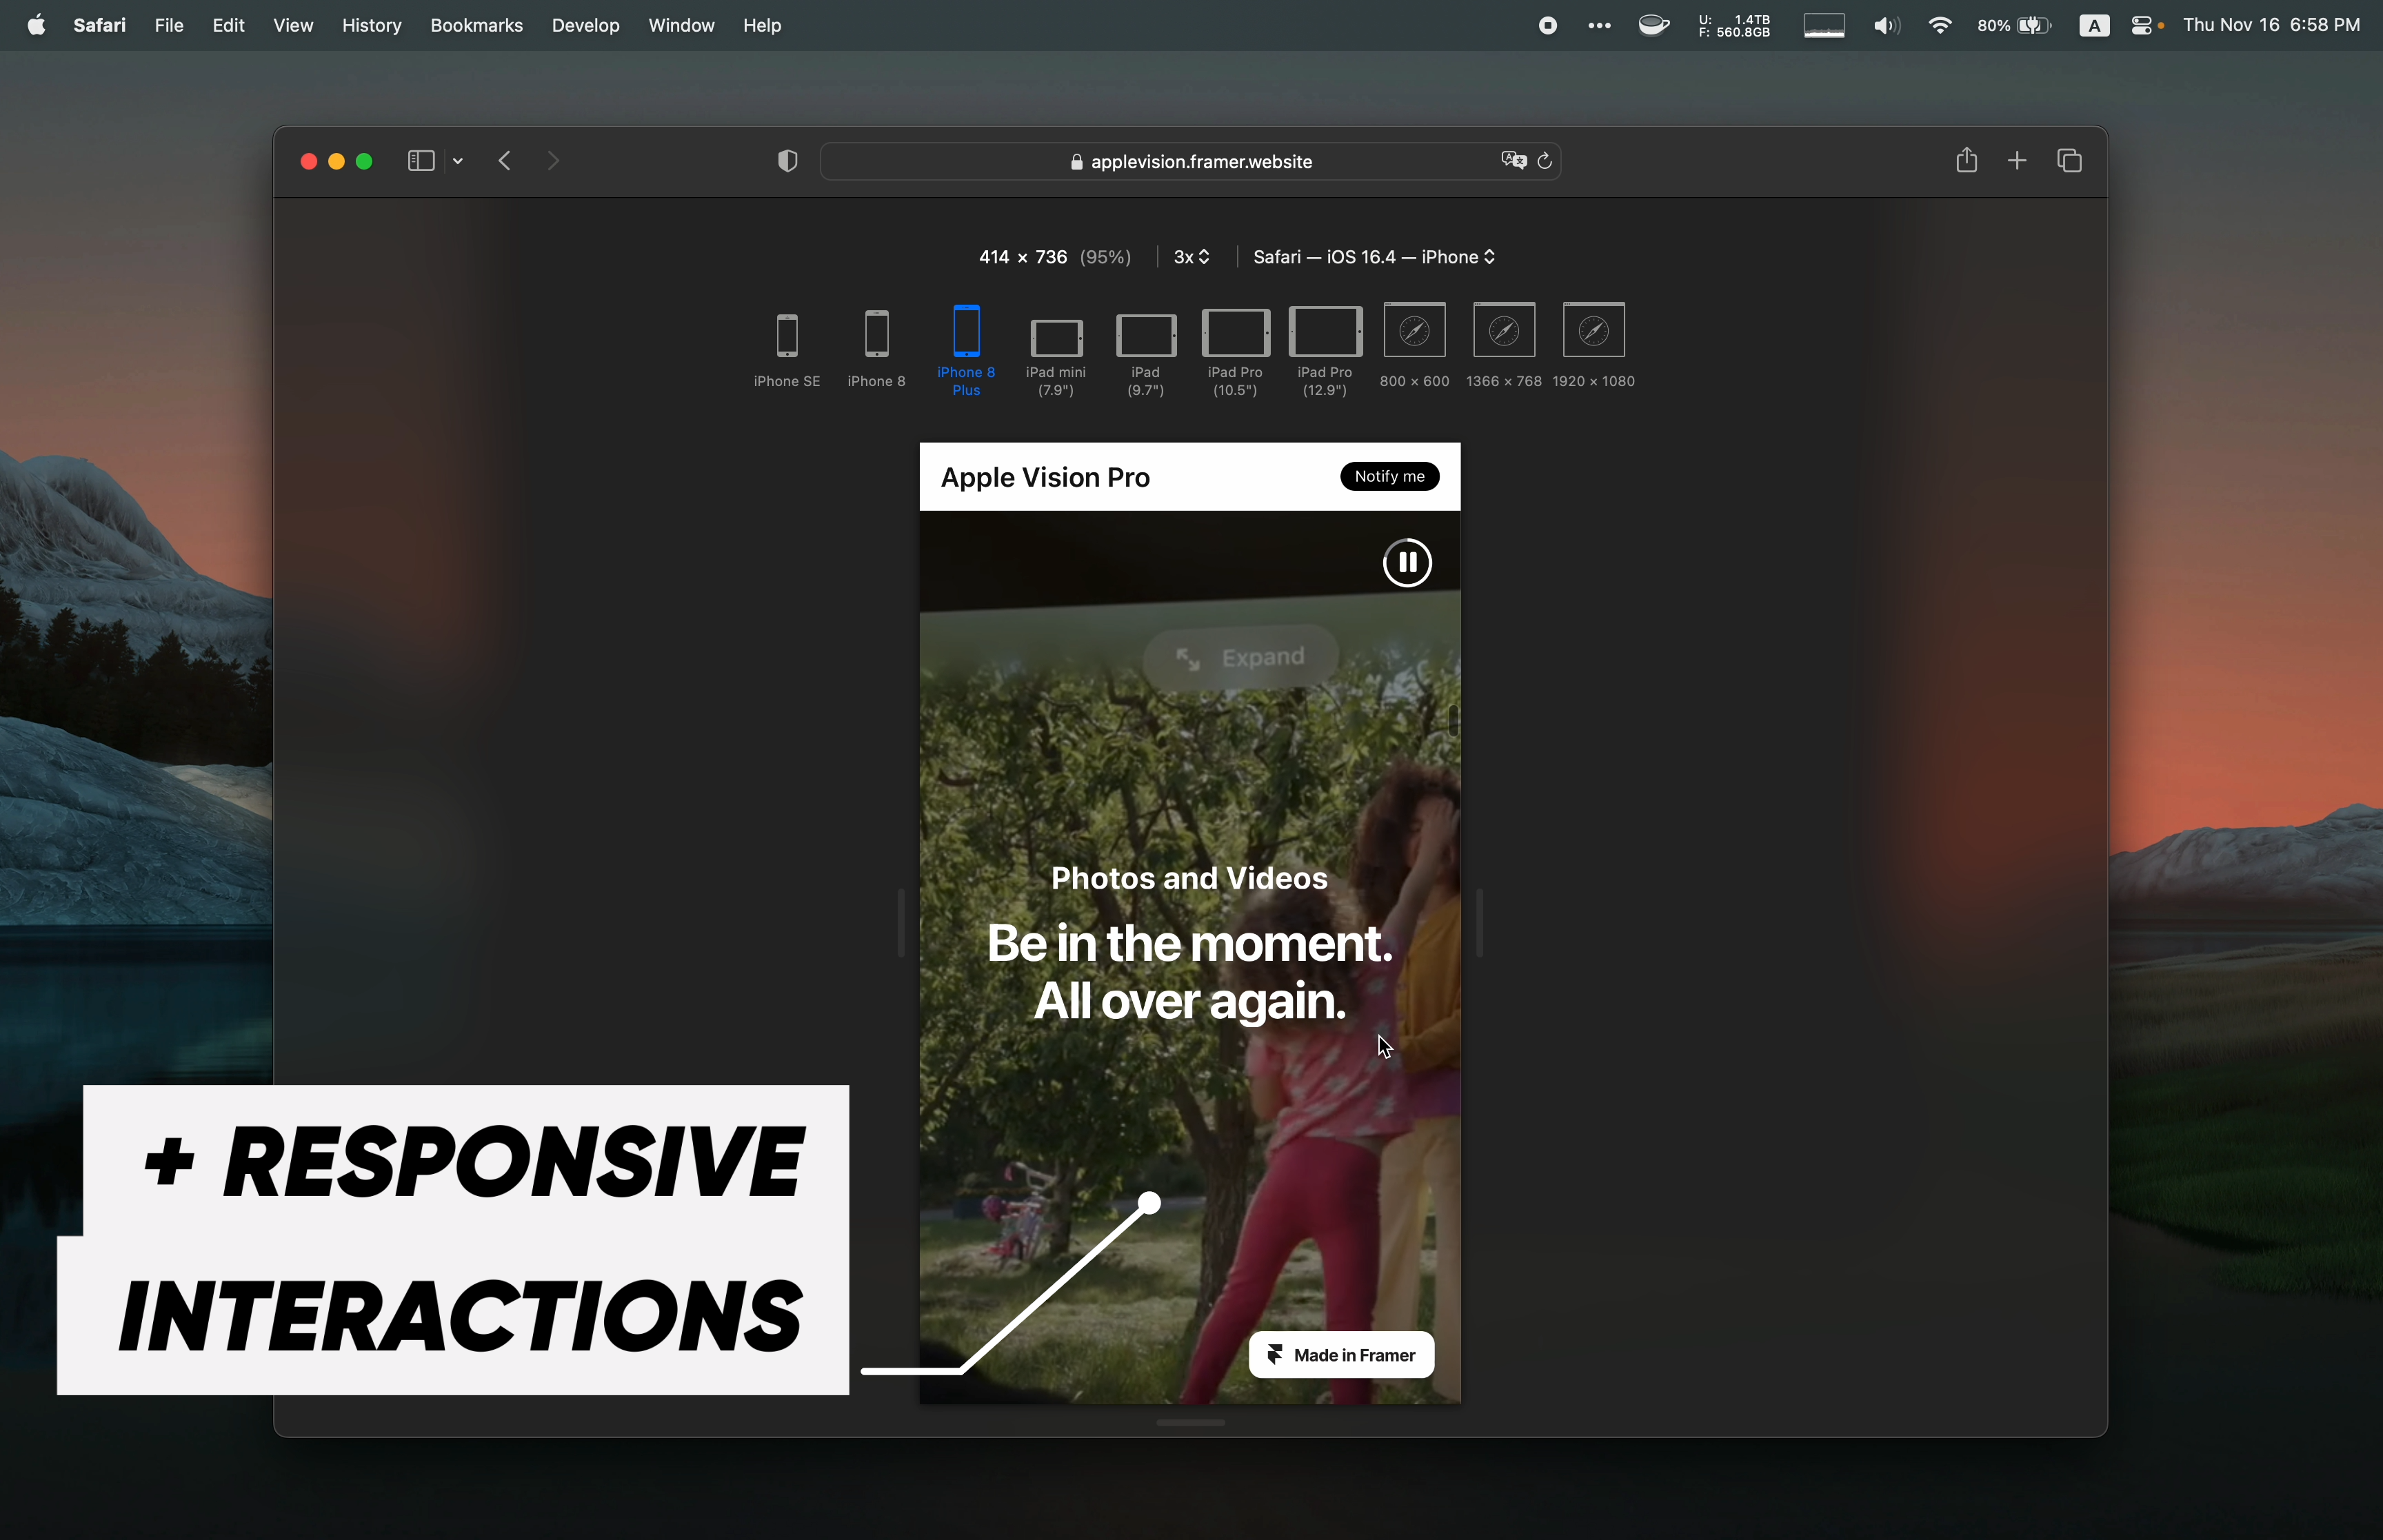Grab the bottom resize handle of viewport
Screen dimensions: 2383x1540
click(1190, 1422)
